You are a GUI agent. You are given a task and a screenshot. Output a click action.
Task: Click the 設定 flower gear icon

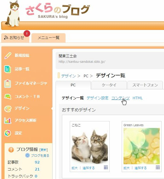[x=8, y=133]
